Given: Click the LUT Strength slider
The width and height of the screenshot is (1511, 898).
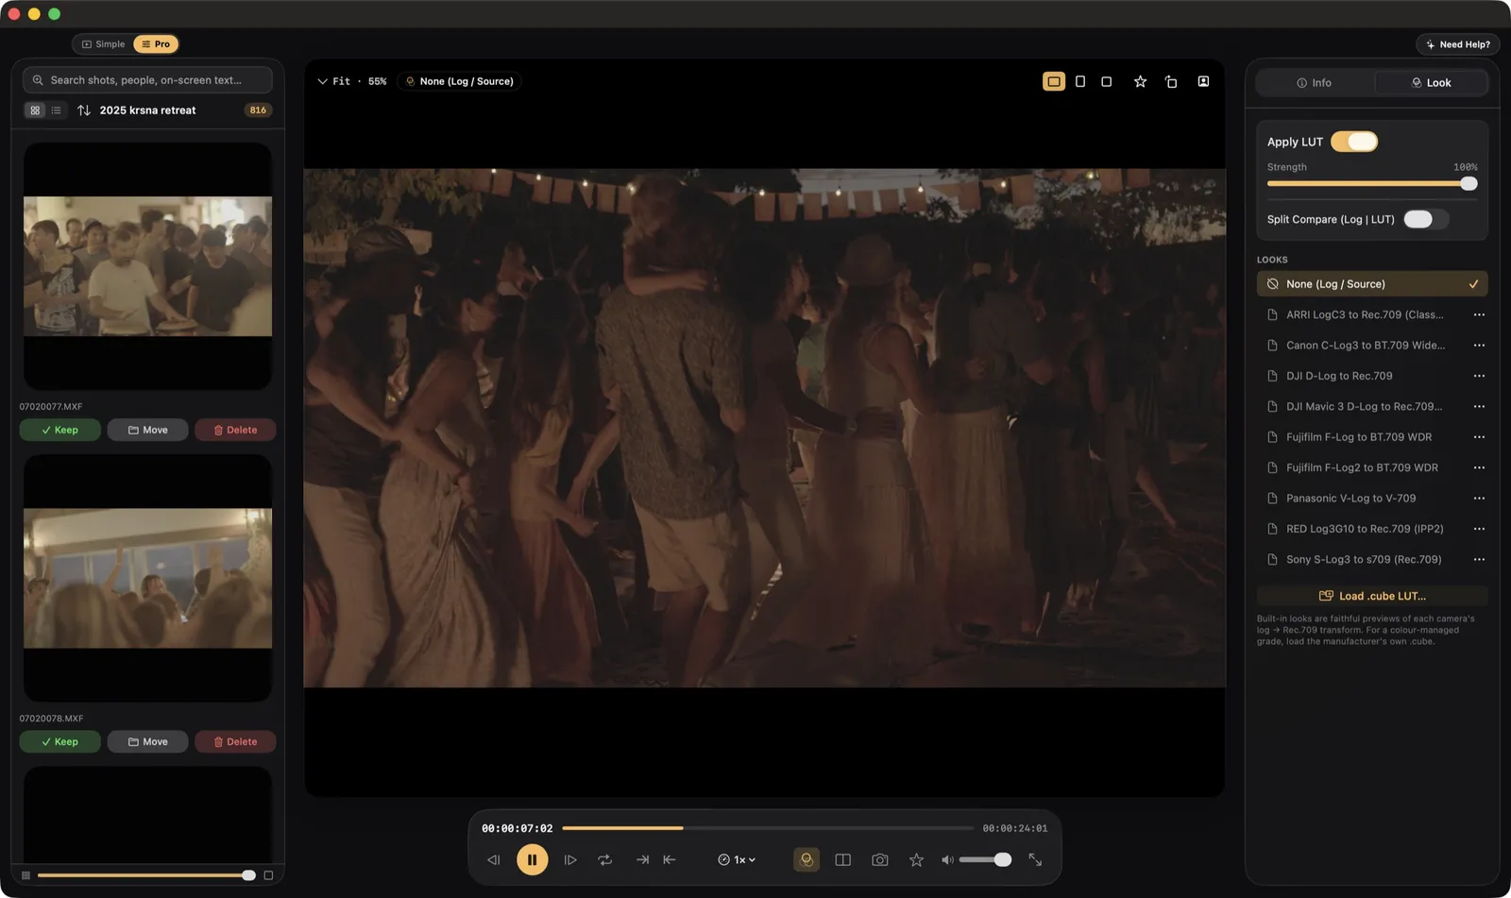Looking at the screenshot, I should point(1372,184).
